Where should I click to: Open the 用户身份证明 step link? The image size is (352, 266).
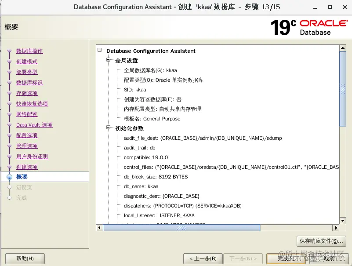tap(32, 157)
